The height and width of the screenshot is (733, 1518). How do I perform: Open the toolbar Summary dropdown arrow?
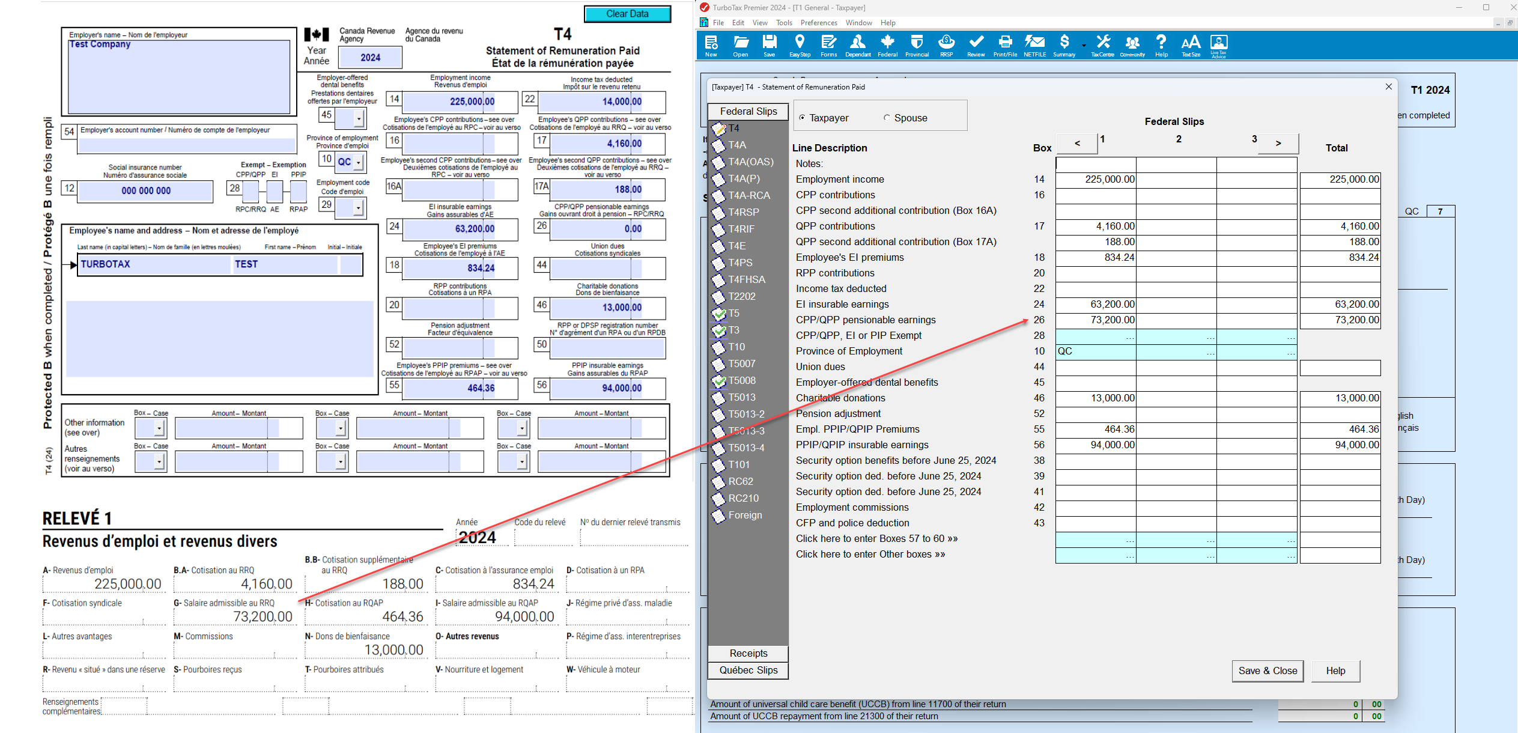pos(1084,46)
